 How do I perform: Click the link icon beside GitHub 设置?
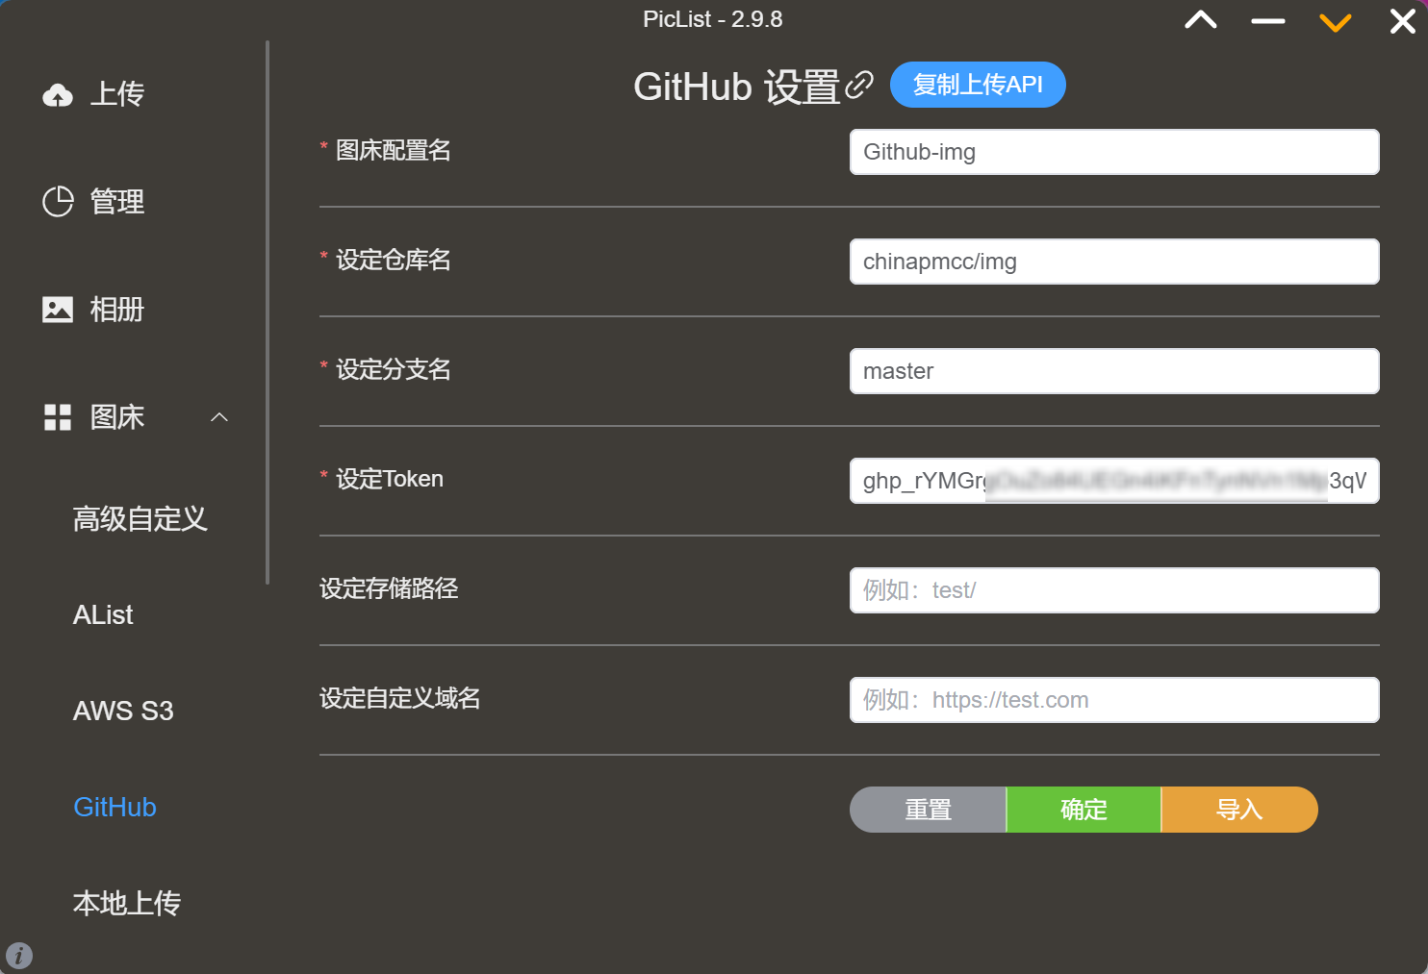pyautogui.click(x=858, y=87)
